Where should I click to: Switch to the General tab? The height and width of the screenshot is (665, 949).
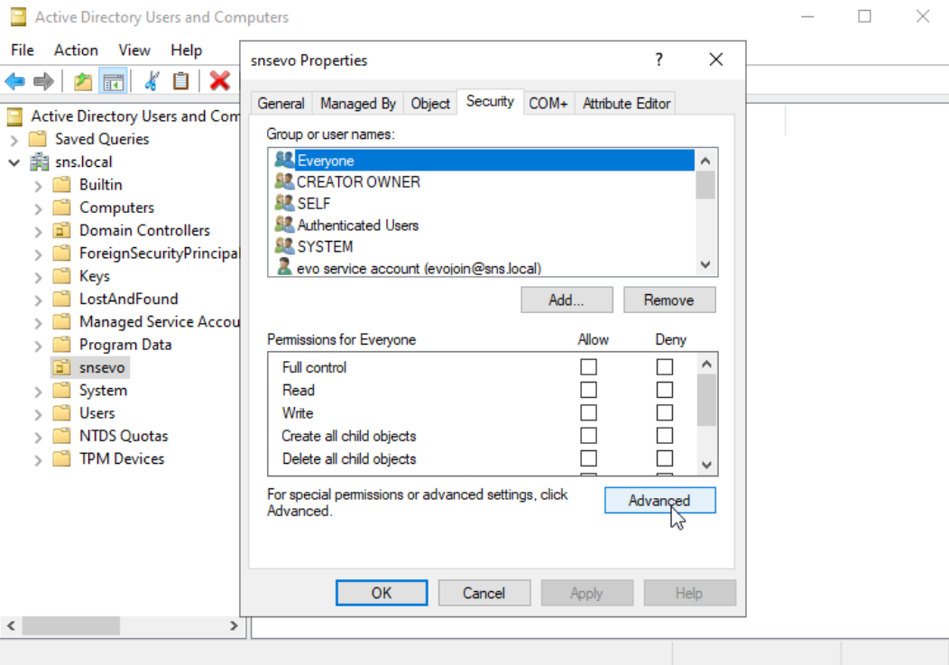(281, 104)
